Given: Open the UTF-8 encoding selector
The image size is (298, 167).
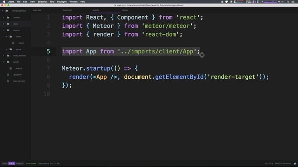Looking at the screenshot, I should pyautogui.click(x=271, y=163).
